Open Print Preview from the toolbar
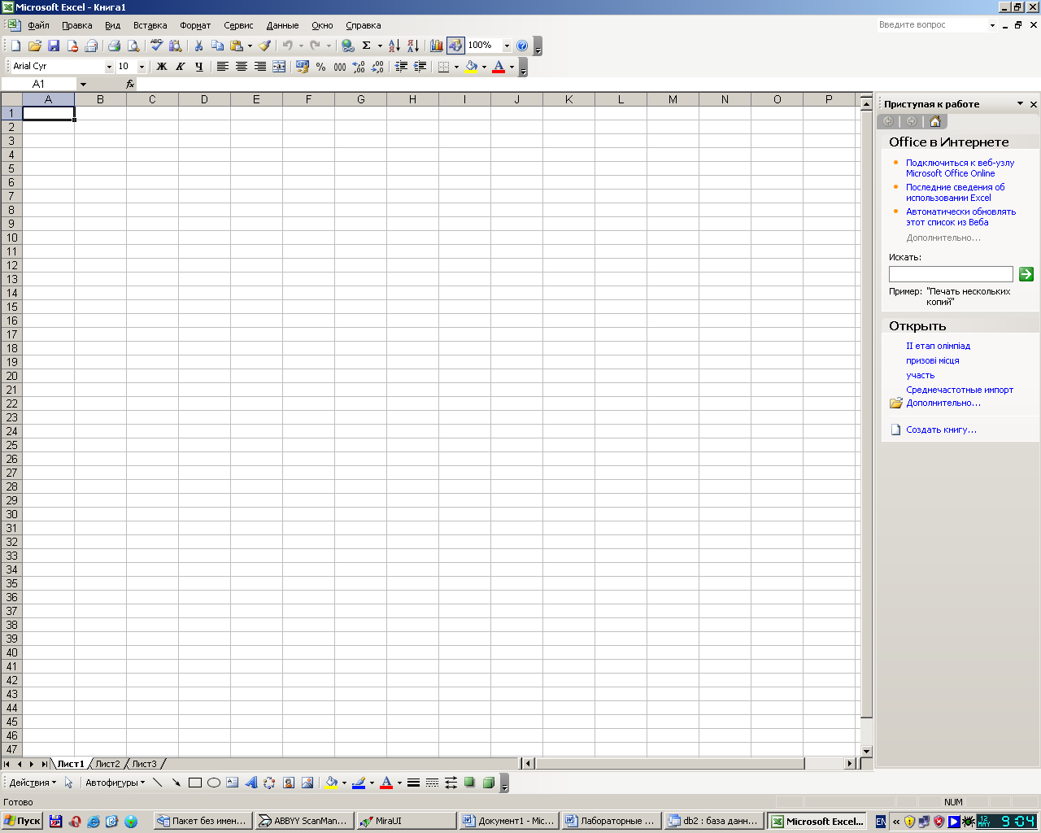Image resolution: width=1041 pixels, height=833 pixels. (133, 46)
